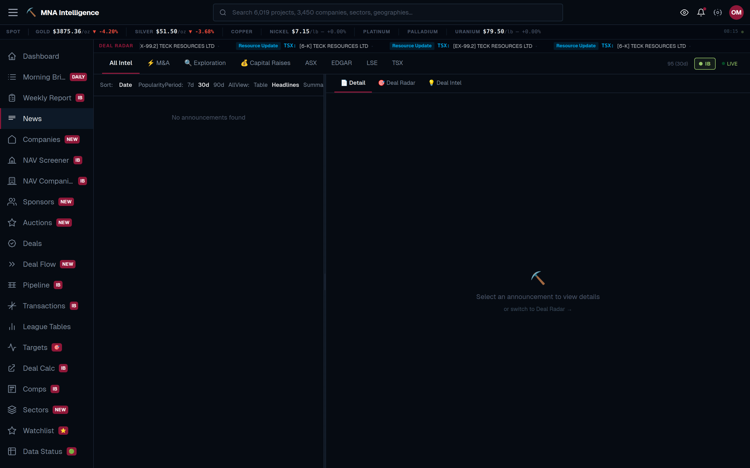The width and height of the screenshot is (750, 468).
Task: Open the Capital Raises tab
Action: coord(266,63)
